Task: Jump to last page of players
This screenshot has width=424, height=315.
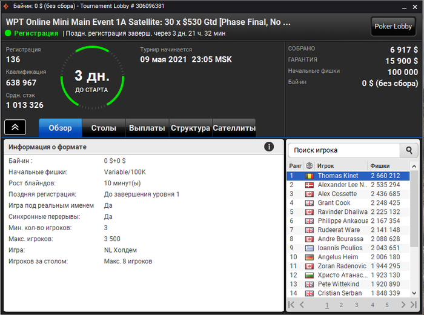Action: point(414,305)
